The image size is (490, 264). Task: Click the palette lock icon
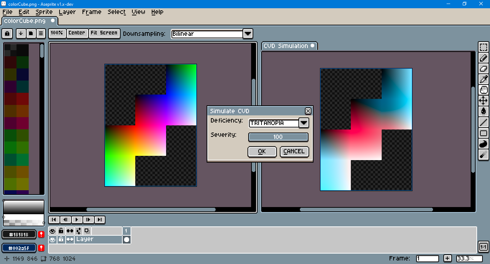[x=7, y=34]
